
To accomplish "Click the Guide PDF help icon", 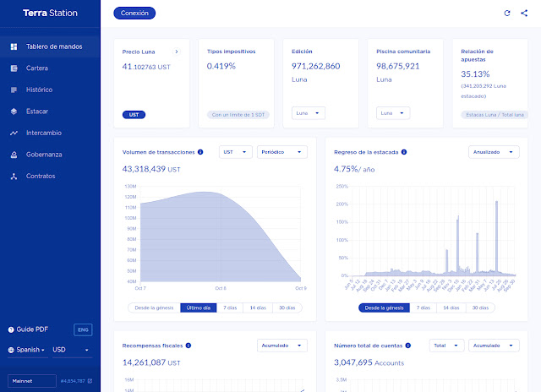I will coord(11,329).
